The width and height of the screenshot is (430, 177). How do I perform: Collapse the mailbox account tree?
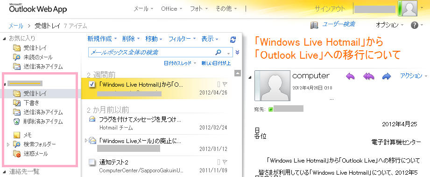click(x=5, y=84)
